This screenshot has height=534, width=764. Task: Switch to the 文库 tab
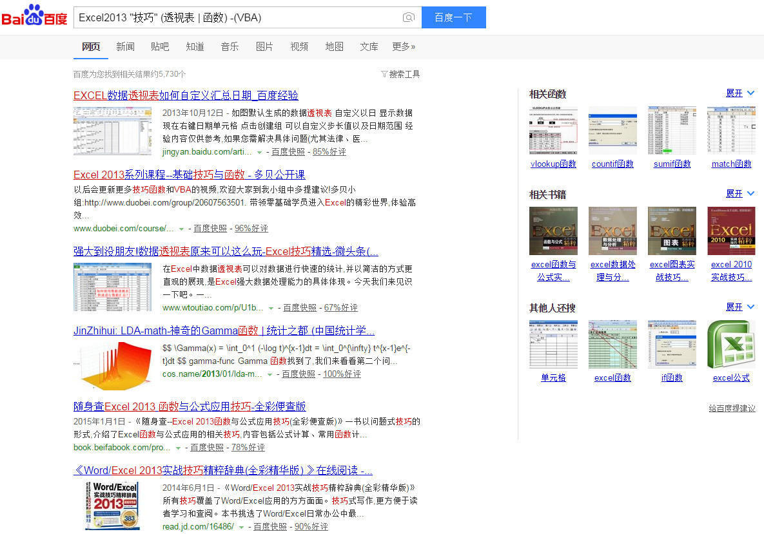(369, 47)
